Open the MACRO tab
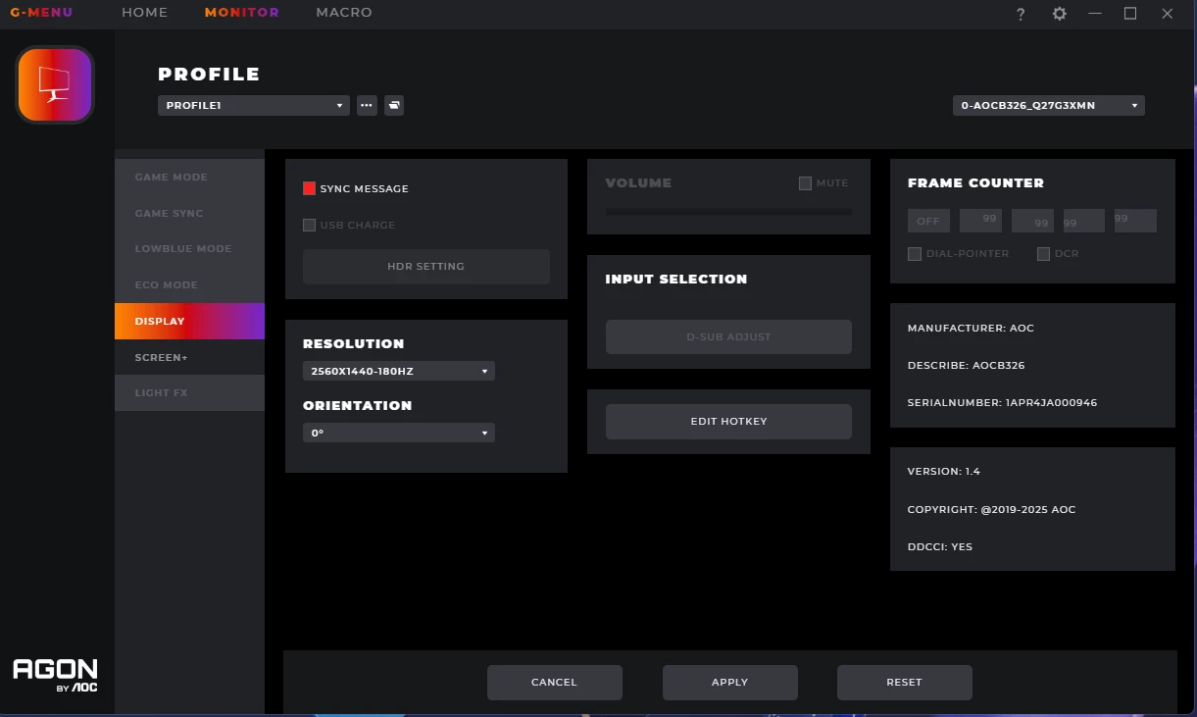Image resolution: width=1197 pixels, height=717 pixels. coord(344,13)
